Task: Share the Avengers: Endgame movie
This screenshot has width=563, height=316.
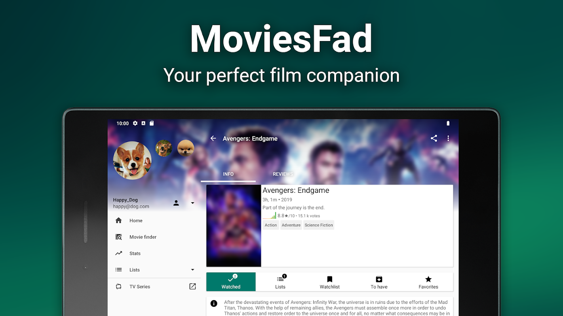Action: [x=434, y=138]
